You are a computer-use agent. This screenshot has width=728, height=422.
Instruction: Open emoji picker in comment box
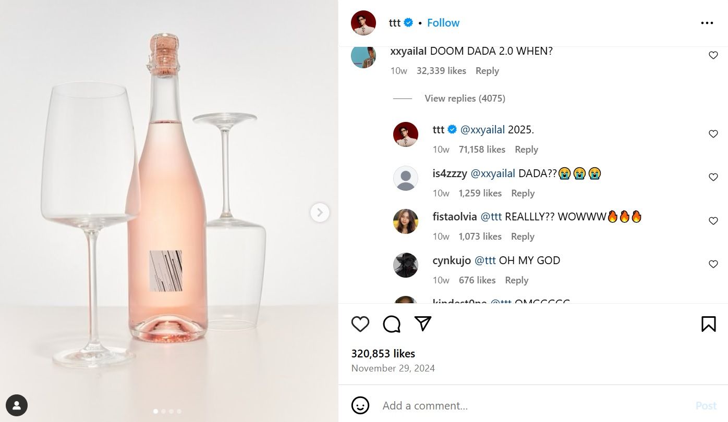click(360, 405)
